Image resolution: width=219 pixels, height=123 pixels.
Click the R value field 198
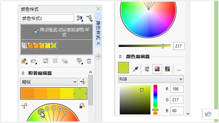(177, 89)
